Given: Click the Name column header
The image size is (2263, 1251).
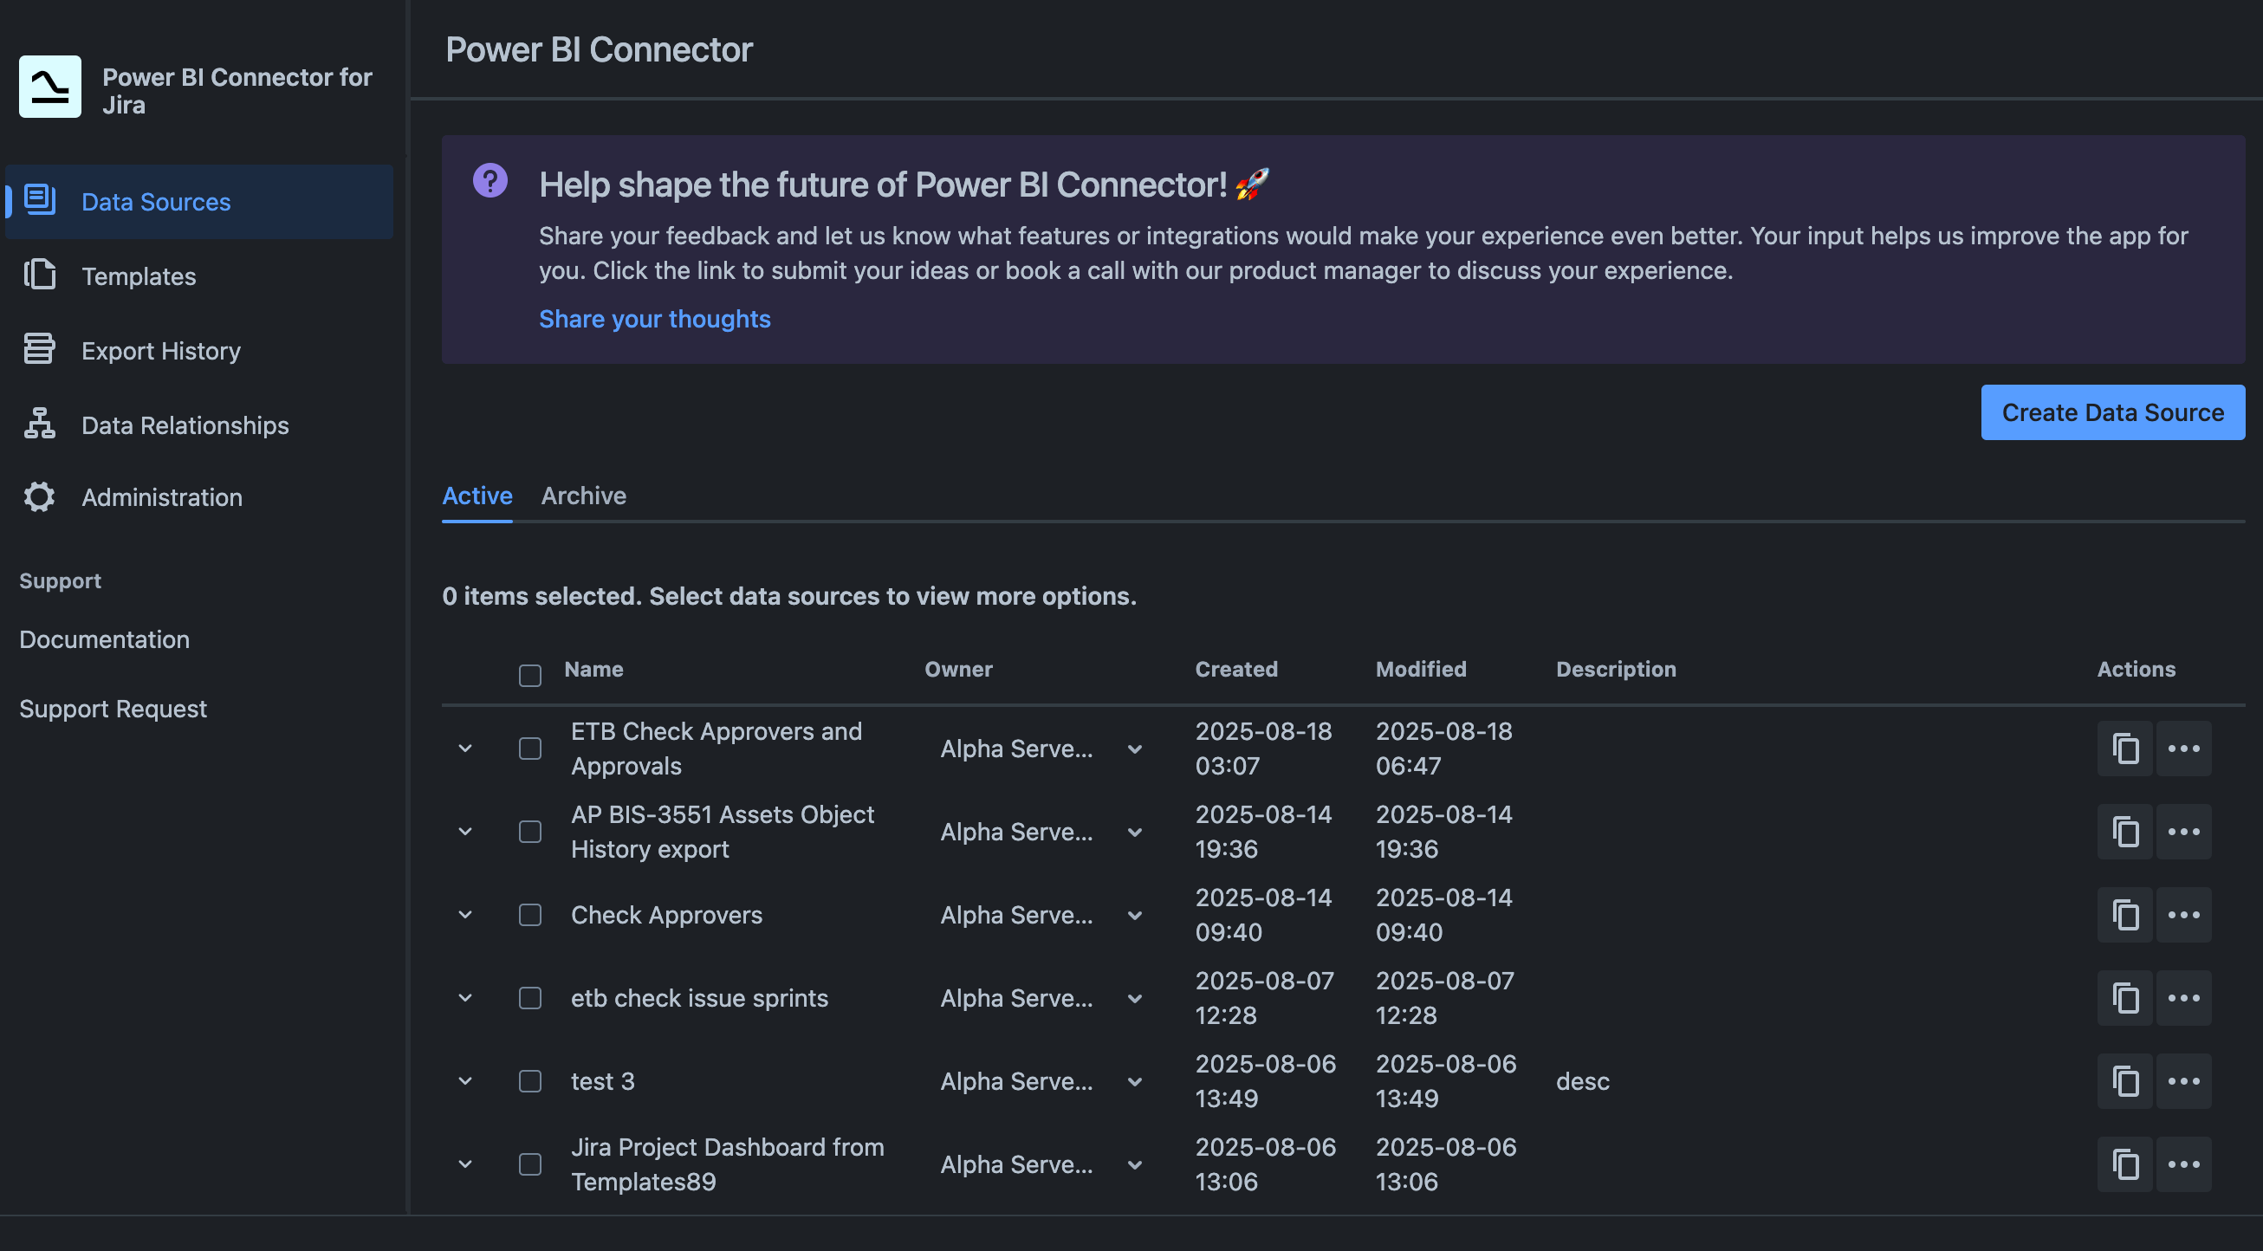Looking at the screenshot, I should 593,669.
